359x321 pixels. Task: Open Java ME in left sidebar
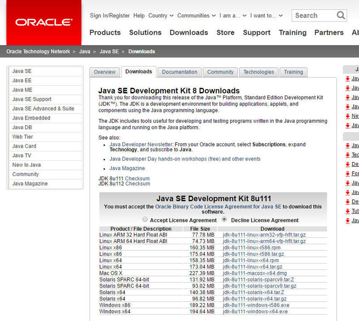(x=45, y=90)
